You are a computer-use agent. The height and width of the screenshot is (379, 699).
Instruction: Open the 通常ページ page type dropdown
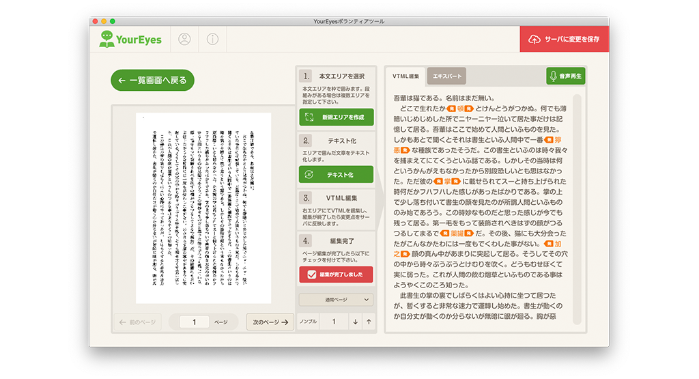[337, 299]
